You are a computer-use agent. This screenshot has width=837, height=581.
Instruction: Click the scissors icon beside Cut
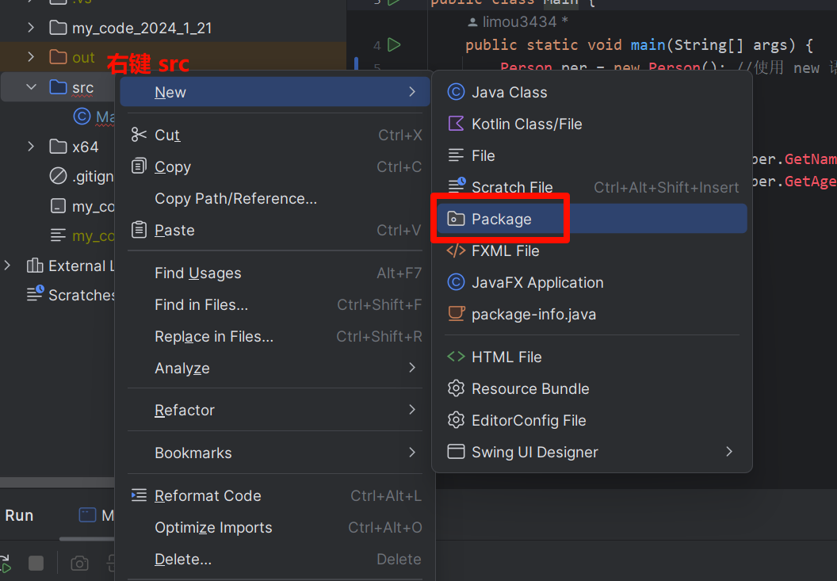coord(139,136)
